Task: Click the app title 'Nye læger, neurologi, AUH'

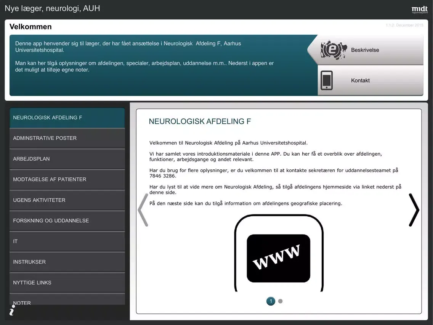Action: tap(52, 8)
